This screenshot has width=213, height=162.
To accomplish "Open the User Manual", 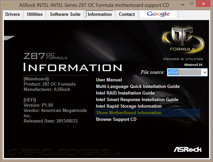I will (x=109, y=80).
